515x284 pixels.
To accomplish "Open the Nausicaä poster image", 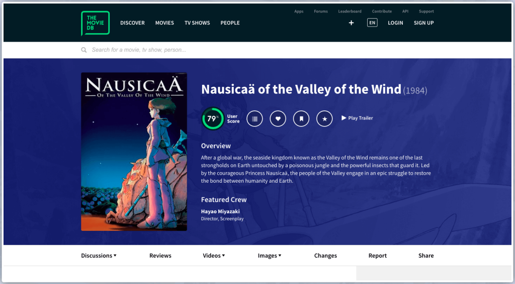I will click(134, 152).
